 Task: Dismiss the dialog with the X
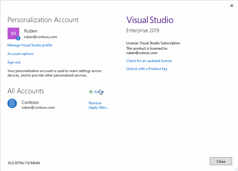(232, 5)
